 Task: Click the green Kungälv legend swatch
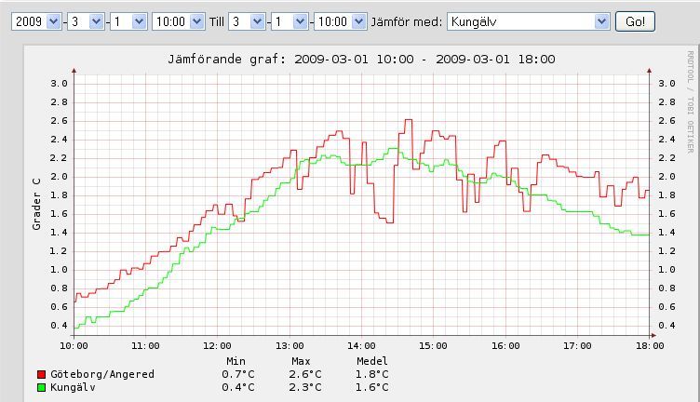tap(40, 387)
